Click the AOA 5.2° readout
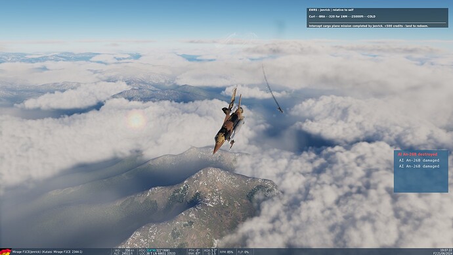This screenshot has width=453, height=255. pyautogui.click(x=210, y=250)
